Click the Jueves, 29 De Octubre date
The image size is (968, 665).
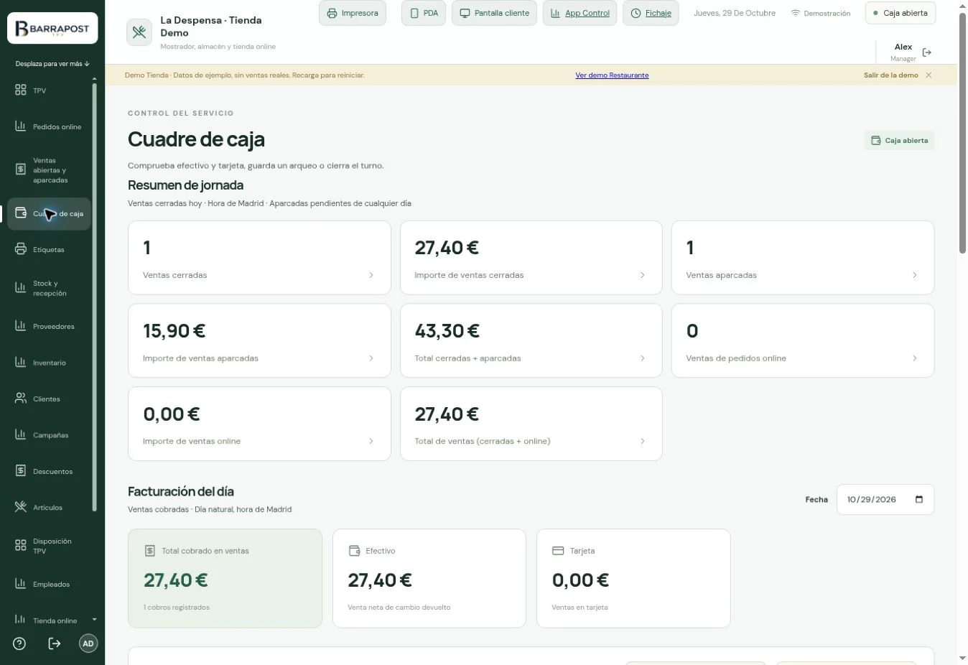click(735, 13)
